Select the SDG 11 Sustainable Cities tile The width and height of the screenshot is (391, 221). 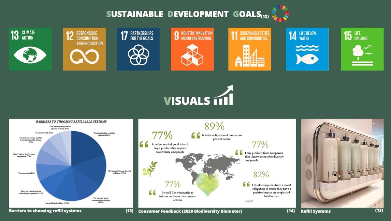250,49
